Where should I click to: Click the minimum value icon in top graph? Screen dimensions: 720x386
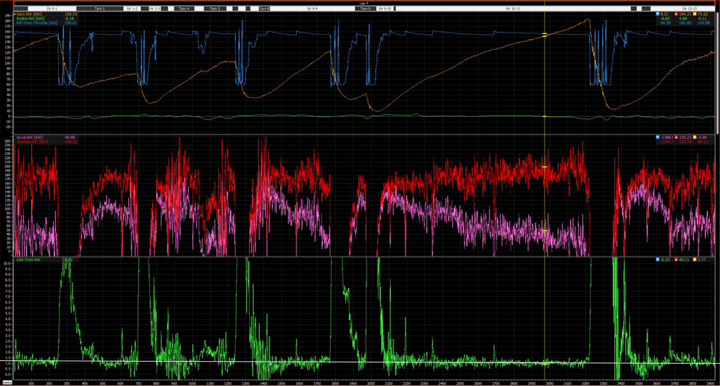(658, 14)
